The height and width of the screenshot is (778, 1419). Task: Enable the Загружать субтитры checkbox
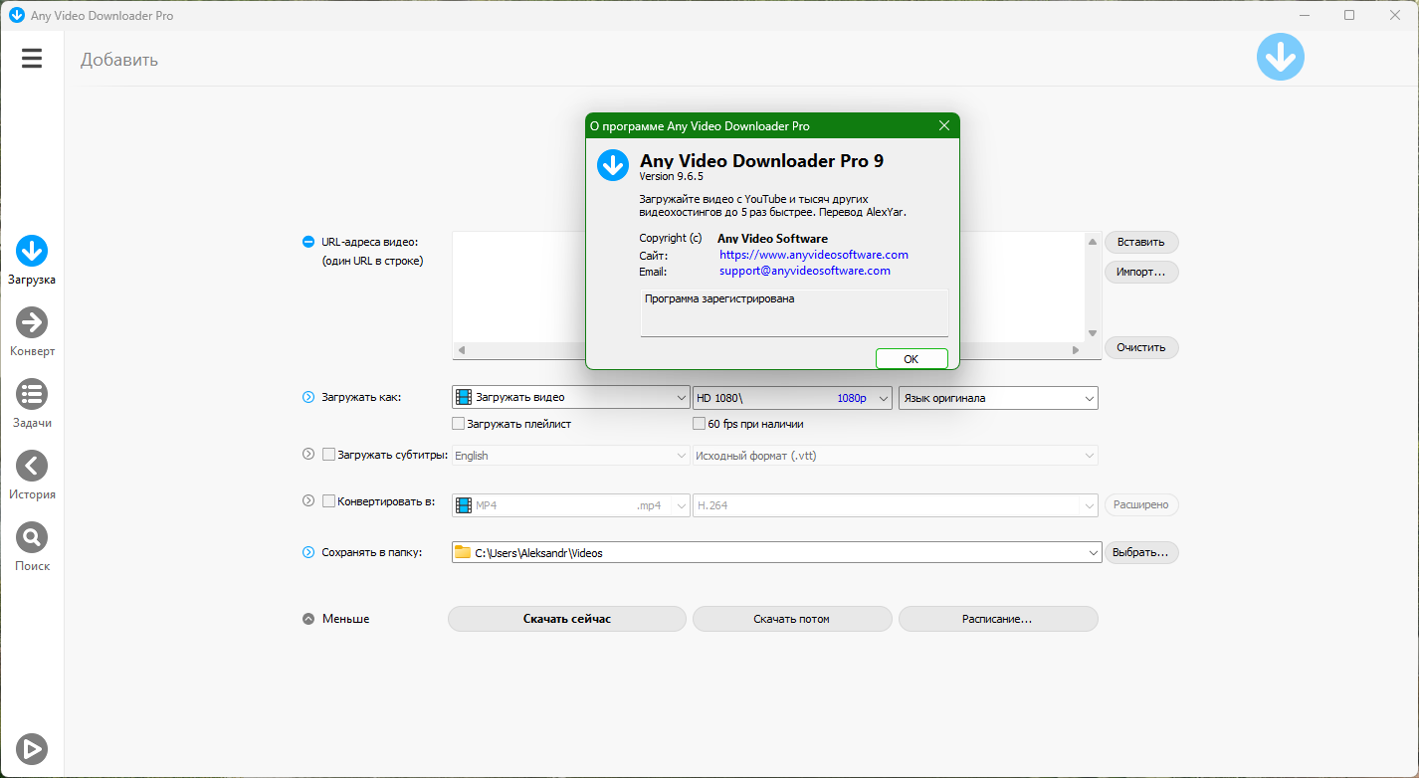[329, 455]
